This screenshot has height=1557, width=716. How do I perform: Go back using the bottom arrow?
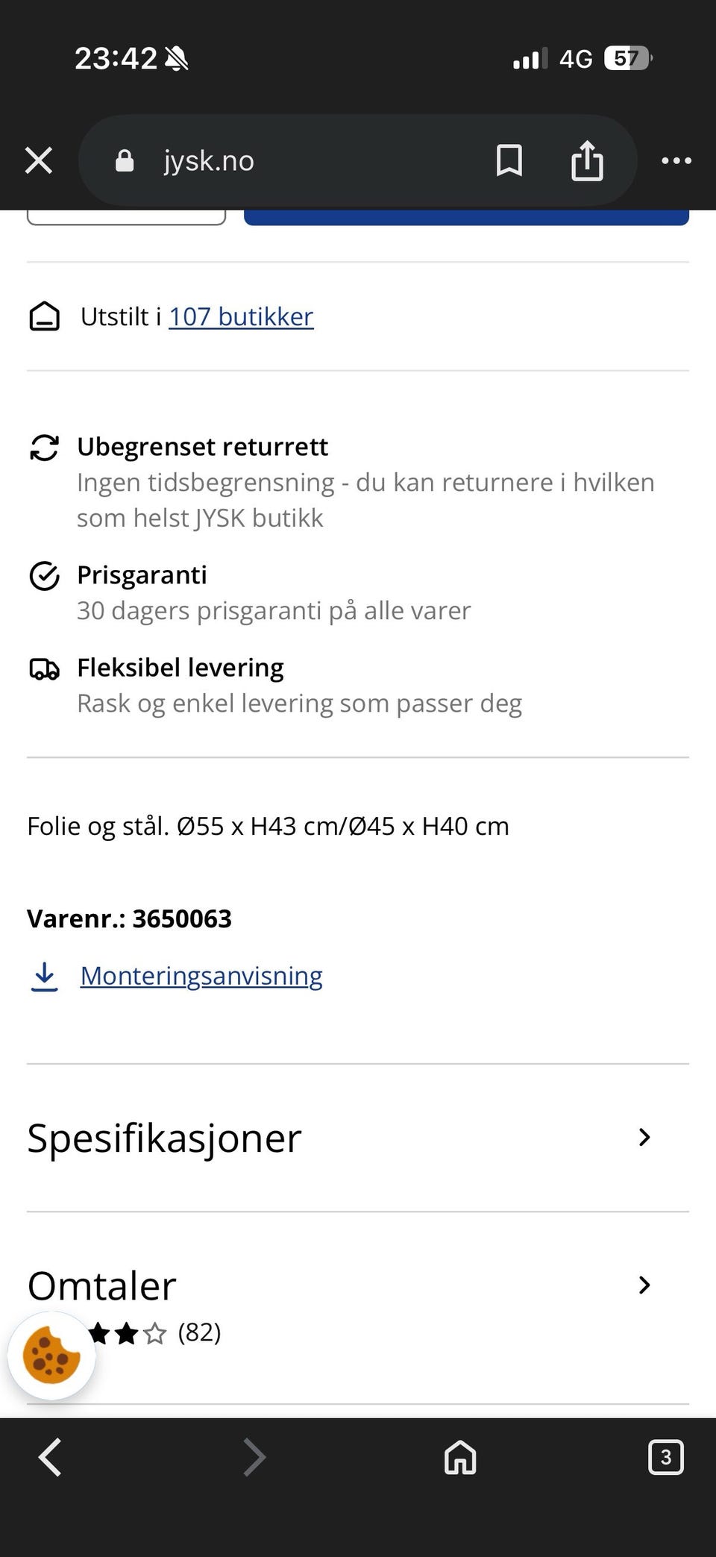[50, 1457]
